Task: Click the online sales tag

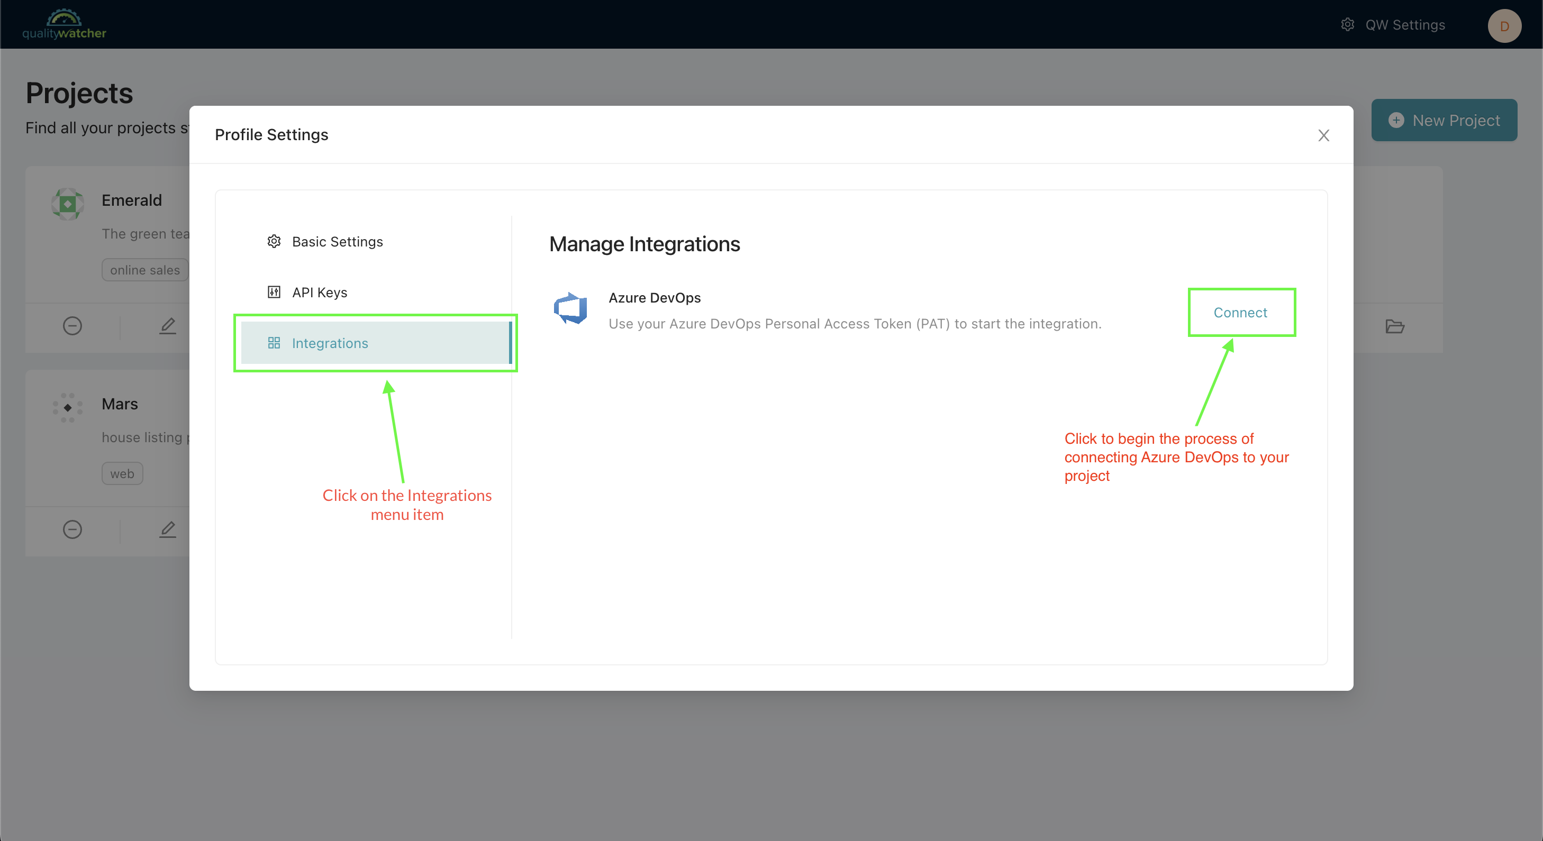Action: click(x=145, y=270)
